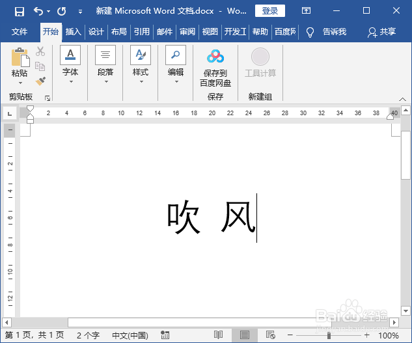
Task: Undo the last action
Action: [38, 11]
